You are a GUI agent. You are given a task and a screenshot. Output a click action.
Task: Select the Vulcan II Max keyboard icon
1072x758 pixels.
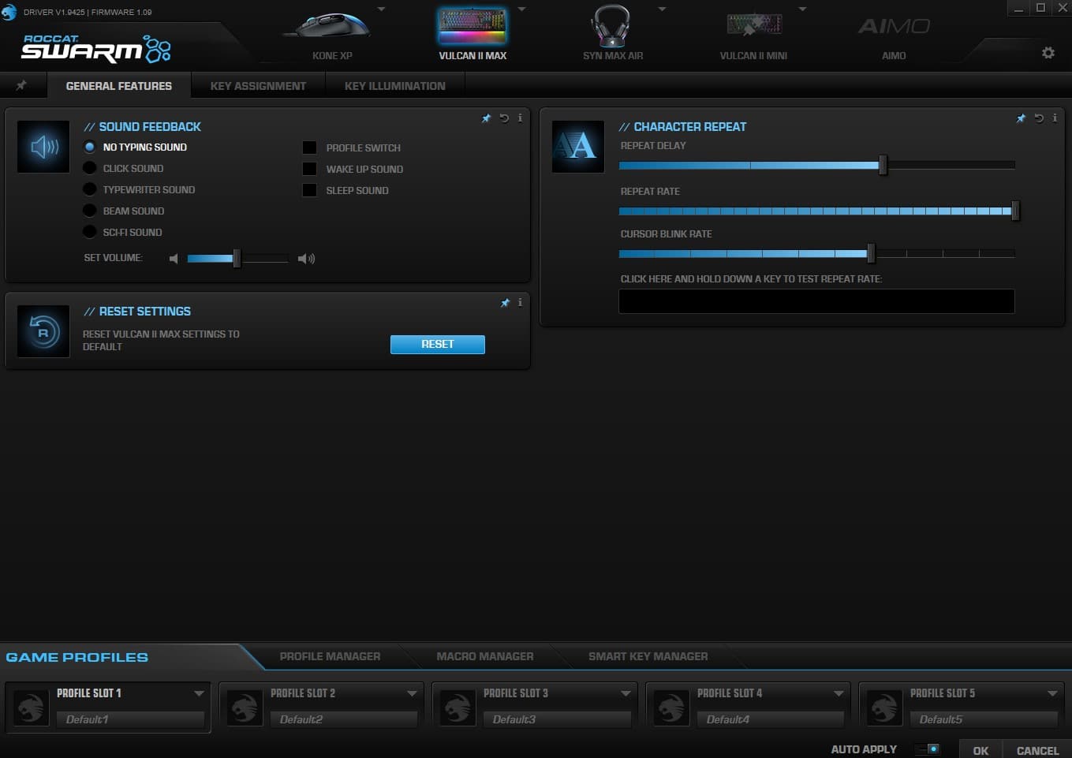click(473, 27)
